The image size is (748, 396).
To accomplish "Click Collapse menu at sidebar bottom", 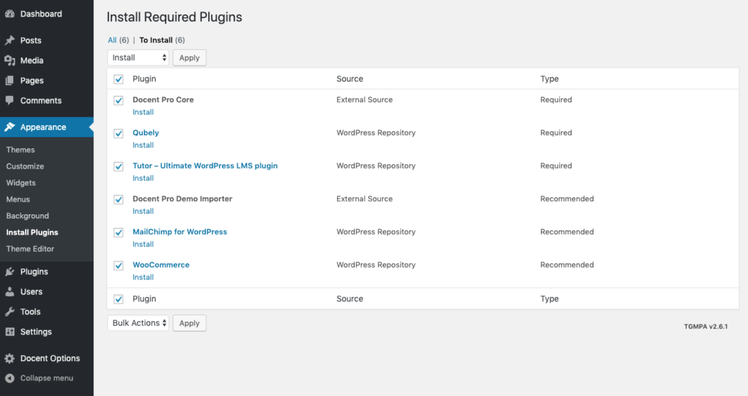I will 47,378.
